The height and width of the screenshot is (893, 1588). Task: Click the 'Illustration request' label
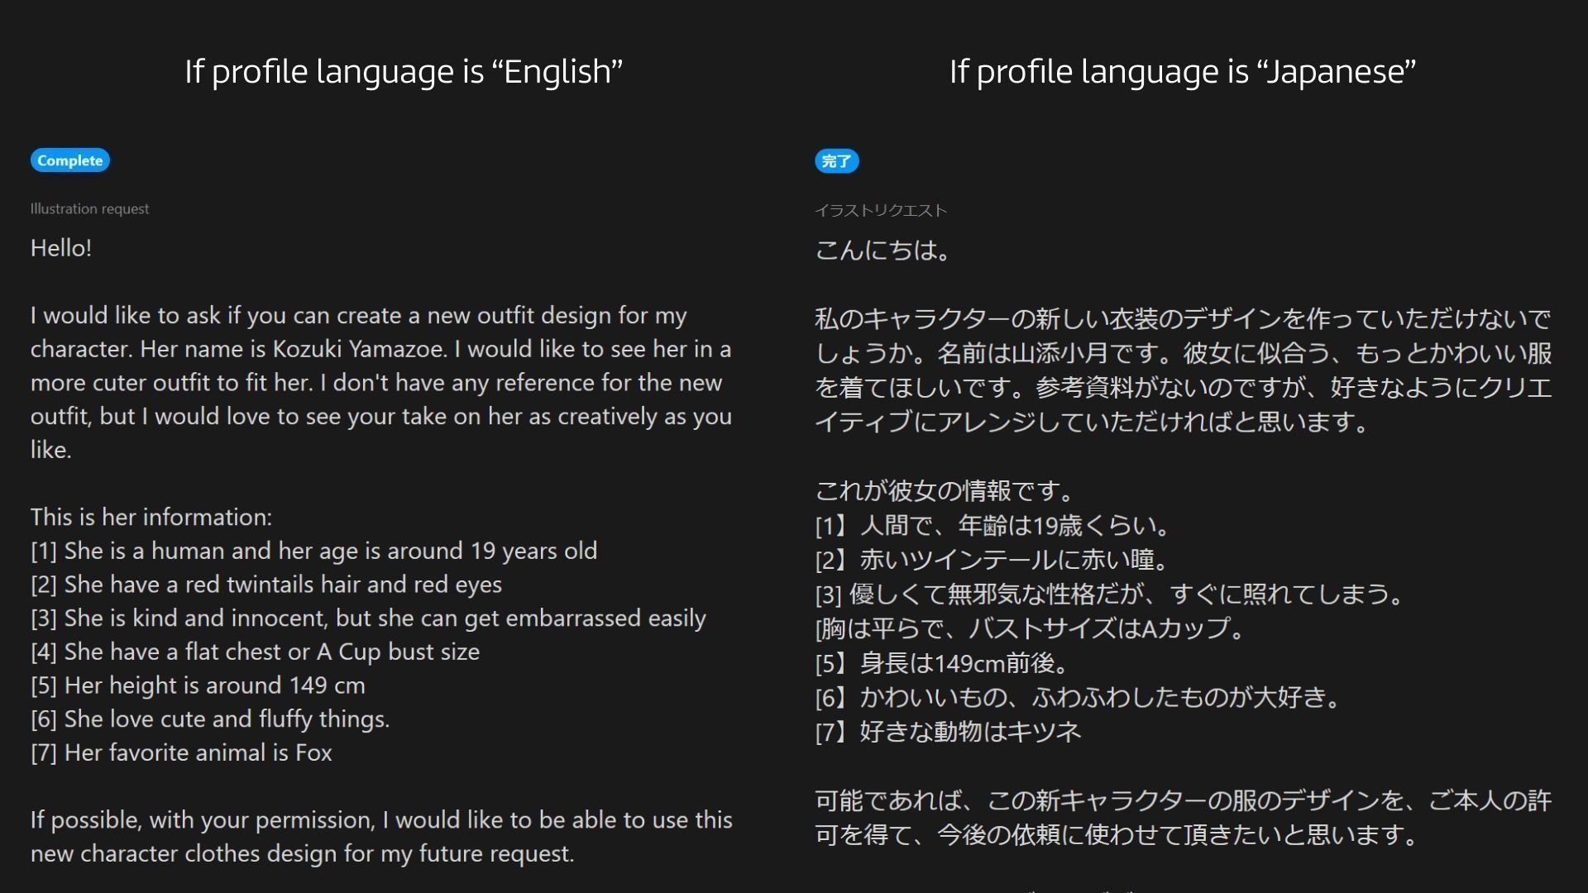coord(89,209)
